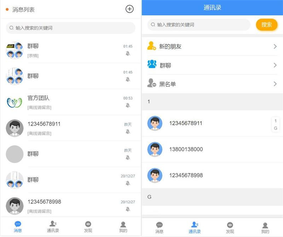283x237 pixels.
Task: Open 新的朋友 entry label
Action: pyautogui.click(x=170, y=47)
